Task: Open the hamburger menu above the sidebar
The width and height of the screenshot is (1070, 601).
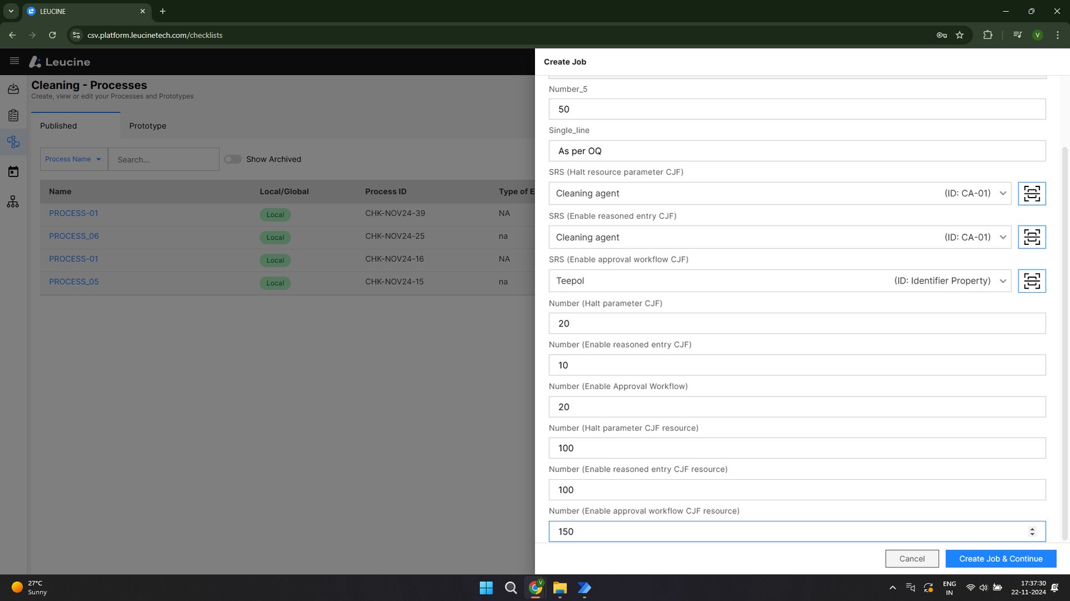Action: [14, 61]
